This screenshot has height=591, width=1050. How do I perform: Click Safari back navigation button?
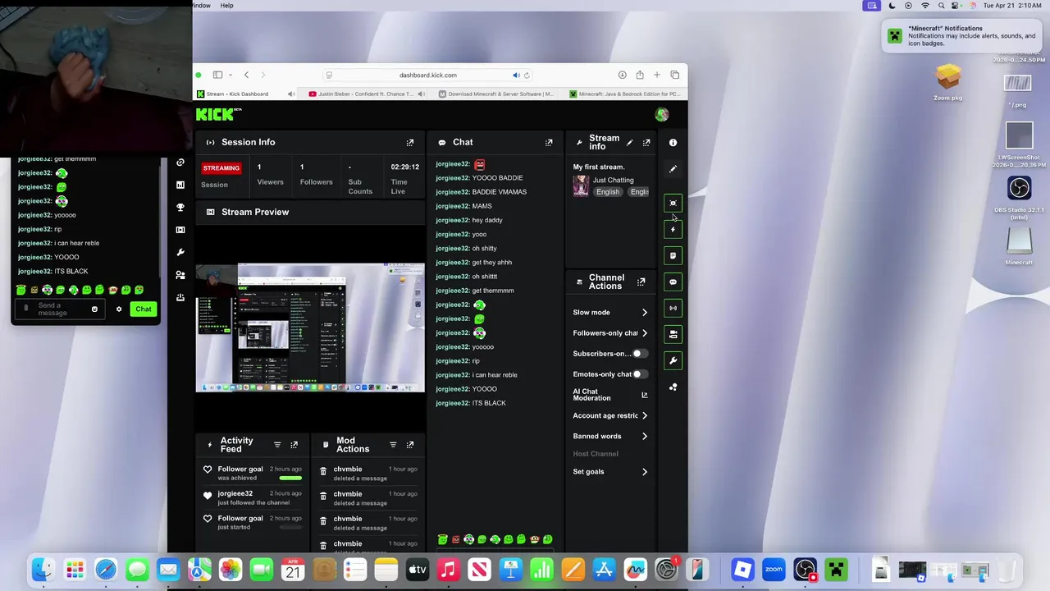[246, 76]
